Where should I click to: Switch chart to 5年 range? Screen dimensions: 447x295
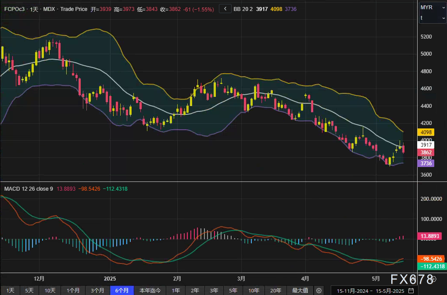233,290
